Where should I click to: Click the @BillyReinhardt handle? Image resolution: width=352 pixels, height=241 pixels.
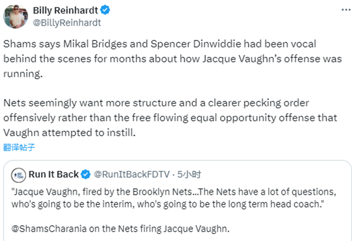pos(67,23)
